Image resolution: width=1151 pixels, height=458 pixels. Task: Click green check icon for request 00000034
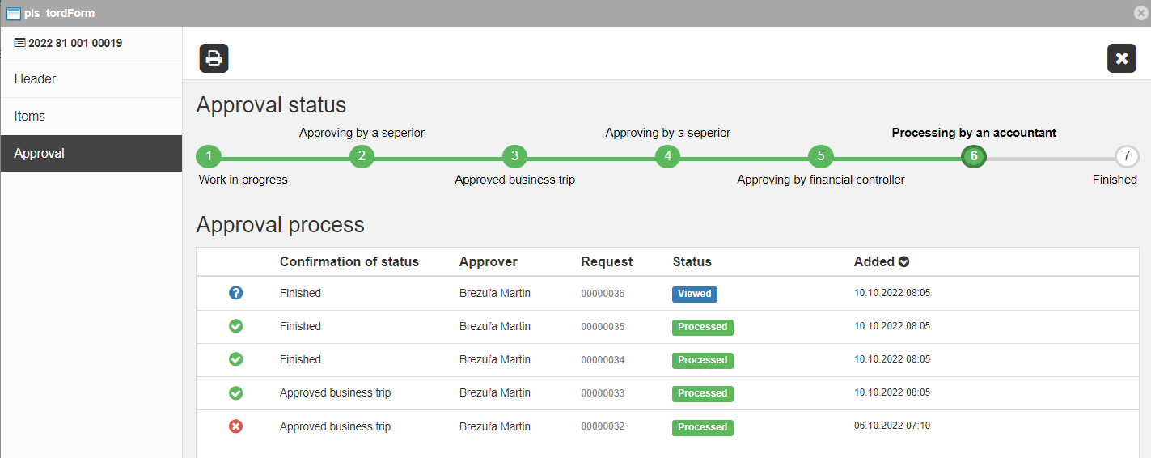[x=236, y=359]
